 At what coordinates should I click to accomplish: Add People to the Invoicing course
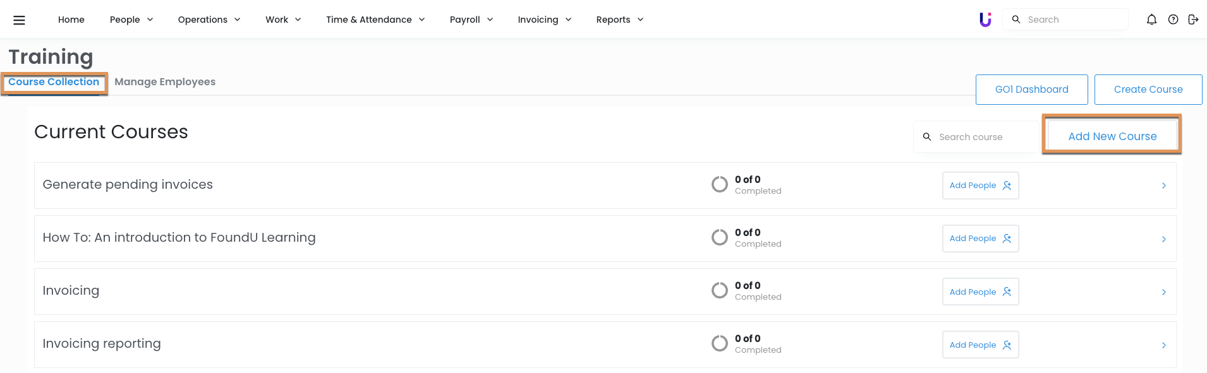click(x=980, y=292)
